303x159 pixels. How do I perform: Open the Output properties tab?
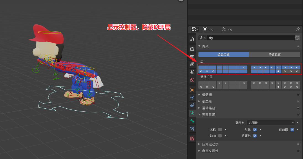192,56
